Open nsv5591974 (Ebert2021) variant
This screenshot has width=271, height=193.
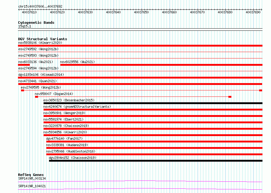(x=63, y=119)
